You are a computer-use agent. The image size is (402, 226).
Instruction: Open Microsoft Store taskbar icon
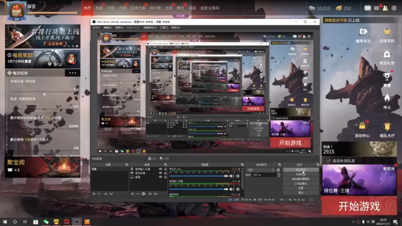coord(36,221)
